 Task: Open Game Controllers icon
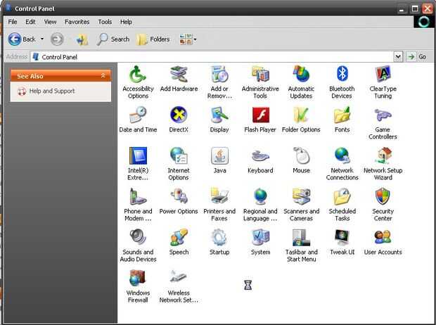pyautogui.click(x=383, y=115)
